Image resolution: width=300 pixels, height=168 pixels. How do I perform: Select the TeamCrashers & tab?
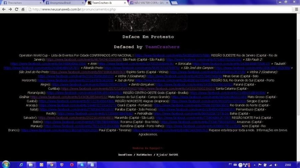click(107, 3)
